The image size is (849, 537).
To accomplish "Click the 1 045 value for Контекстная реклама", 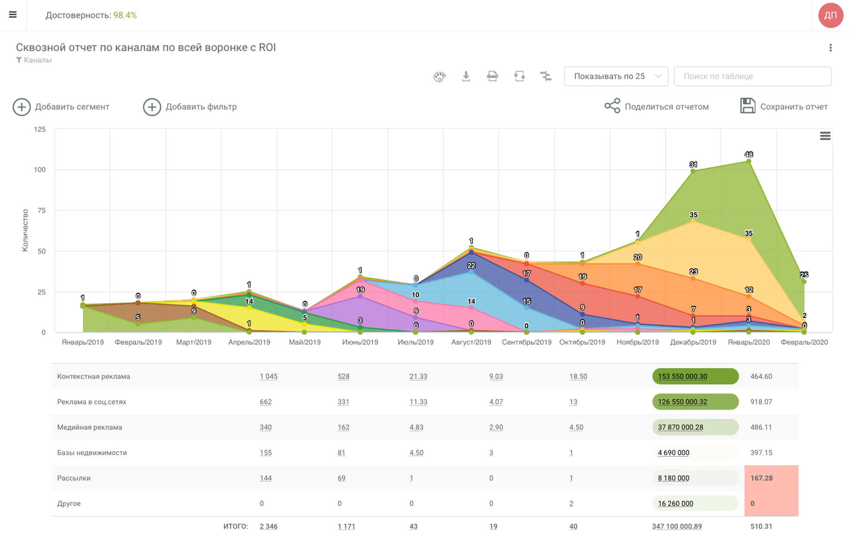I will click(x=268, y=376).
